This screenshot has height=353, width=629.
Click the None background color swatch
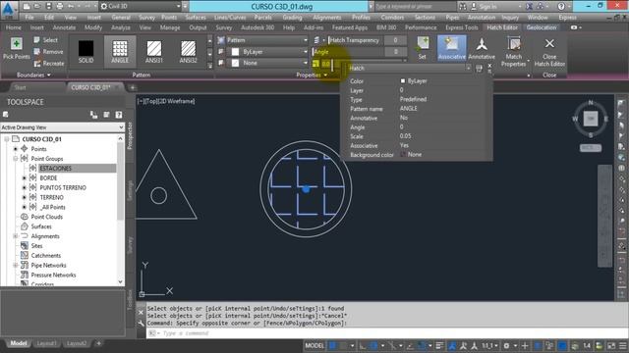235,63
